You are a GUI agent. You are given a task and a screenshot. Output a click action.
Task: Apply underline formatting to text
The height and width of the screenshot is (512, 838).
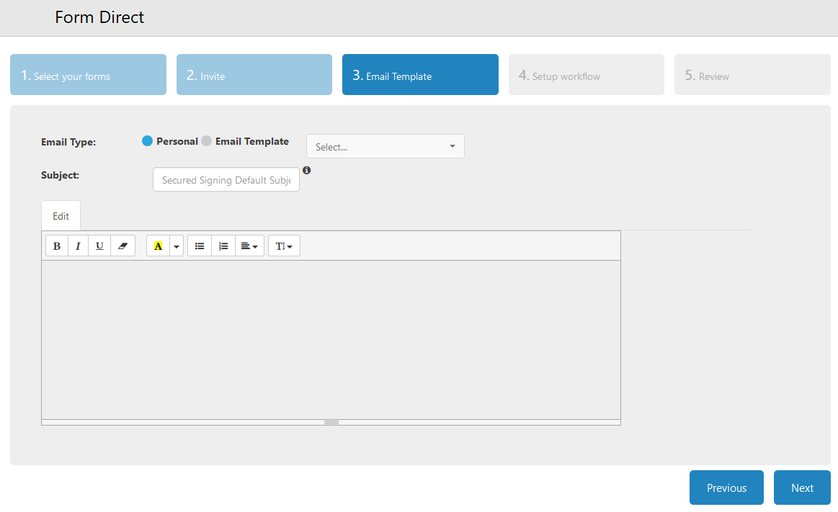99,246
